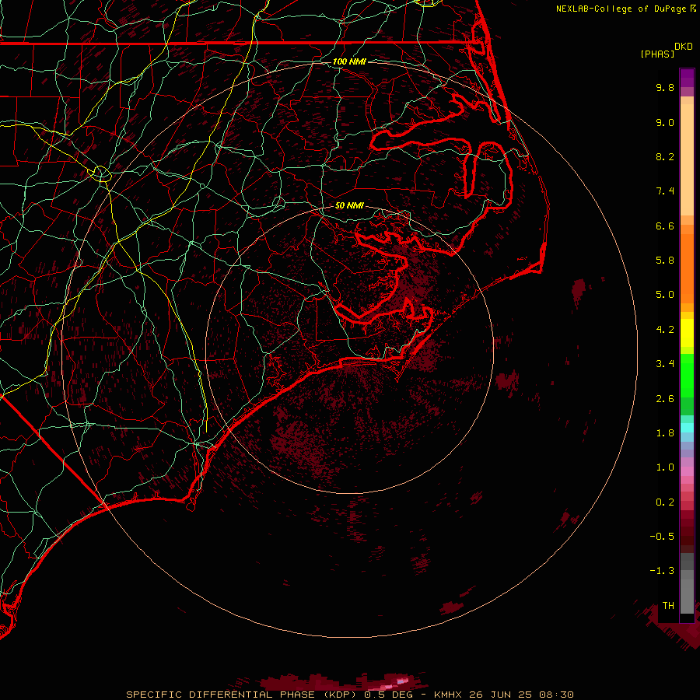Click the purple top segment of the color bar

(x=687, y=78)
